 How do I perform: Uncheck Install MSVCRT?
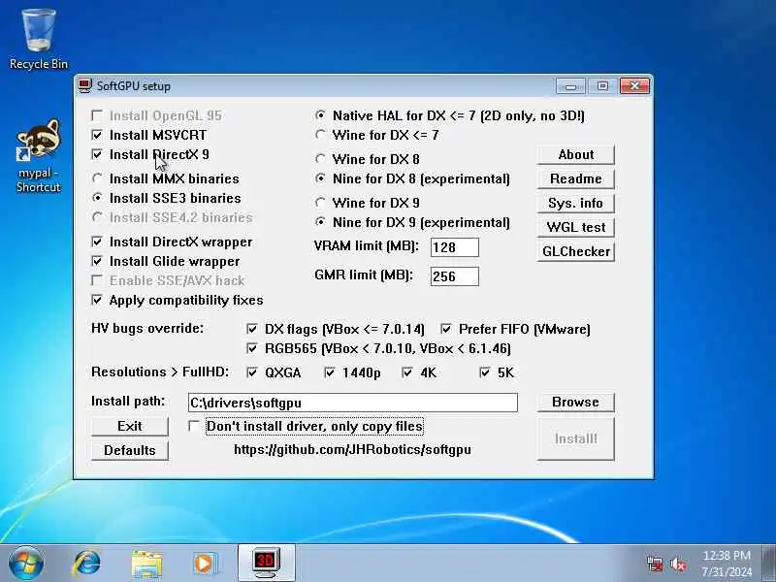tap(97, 135)
